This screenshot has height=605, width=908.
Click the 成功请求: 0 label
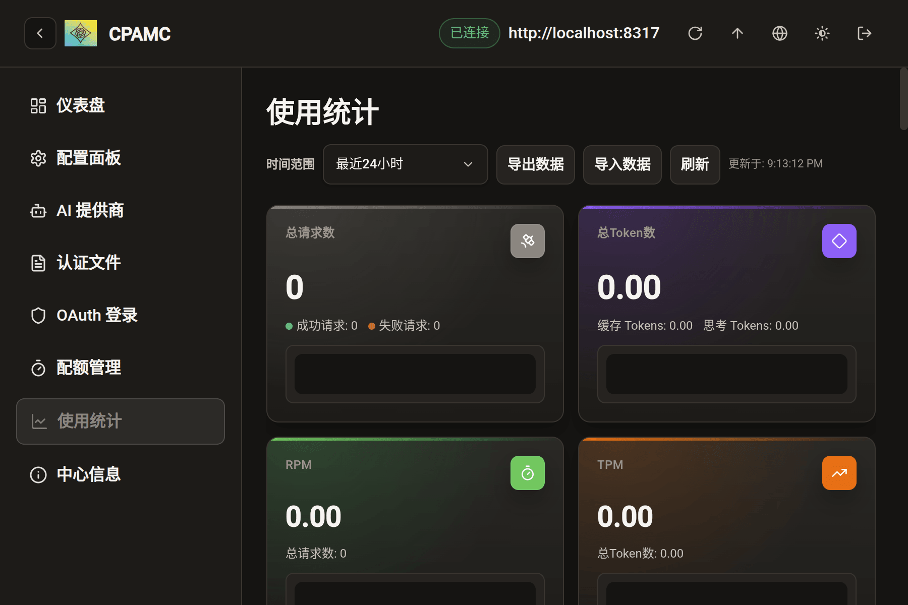(x=322, y=326)
